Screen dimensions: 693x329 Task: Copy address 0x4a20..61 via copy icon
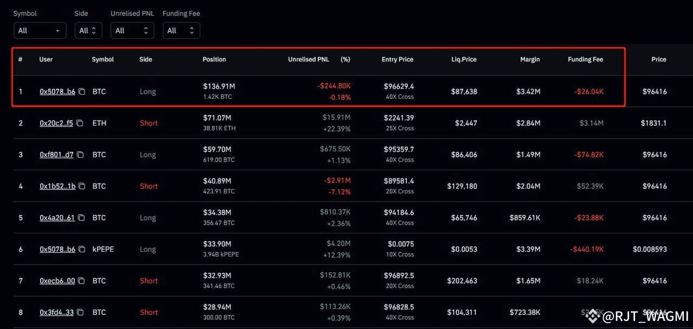click(81, 218)
